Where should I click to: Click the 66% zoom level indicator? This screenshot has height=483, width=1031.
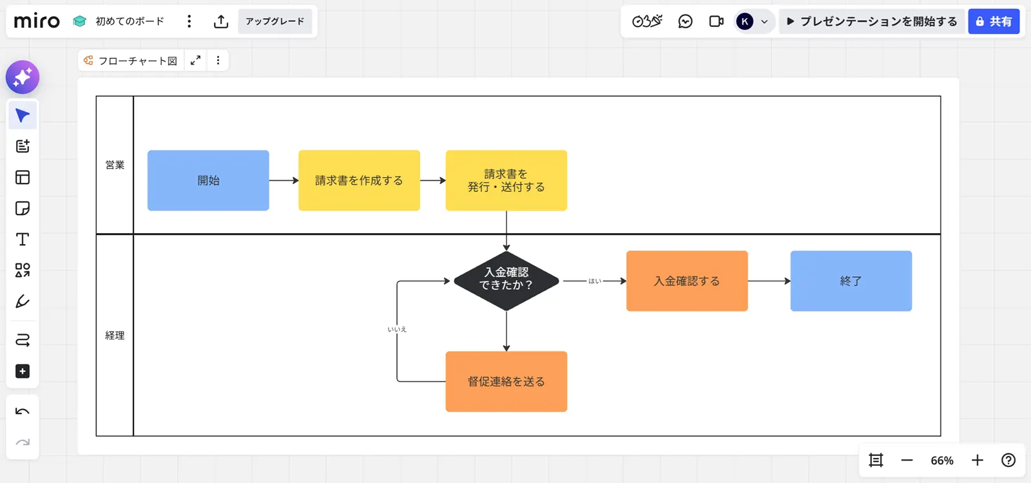(x=941, y=460)
